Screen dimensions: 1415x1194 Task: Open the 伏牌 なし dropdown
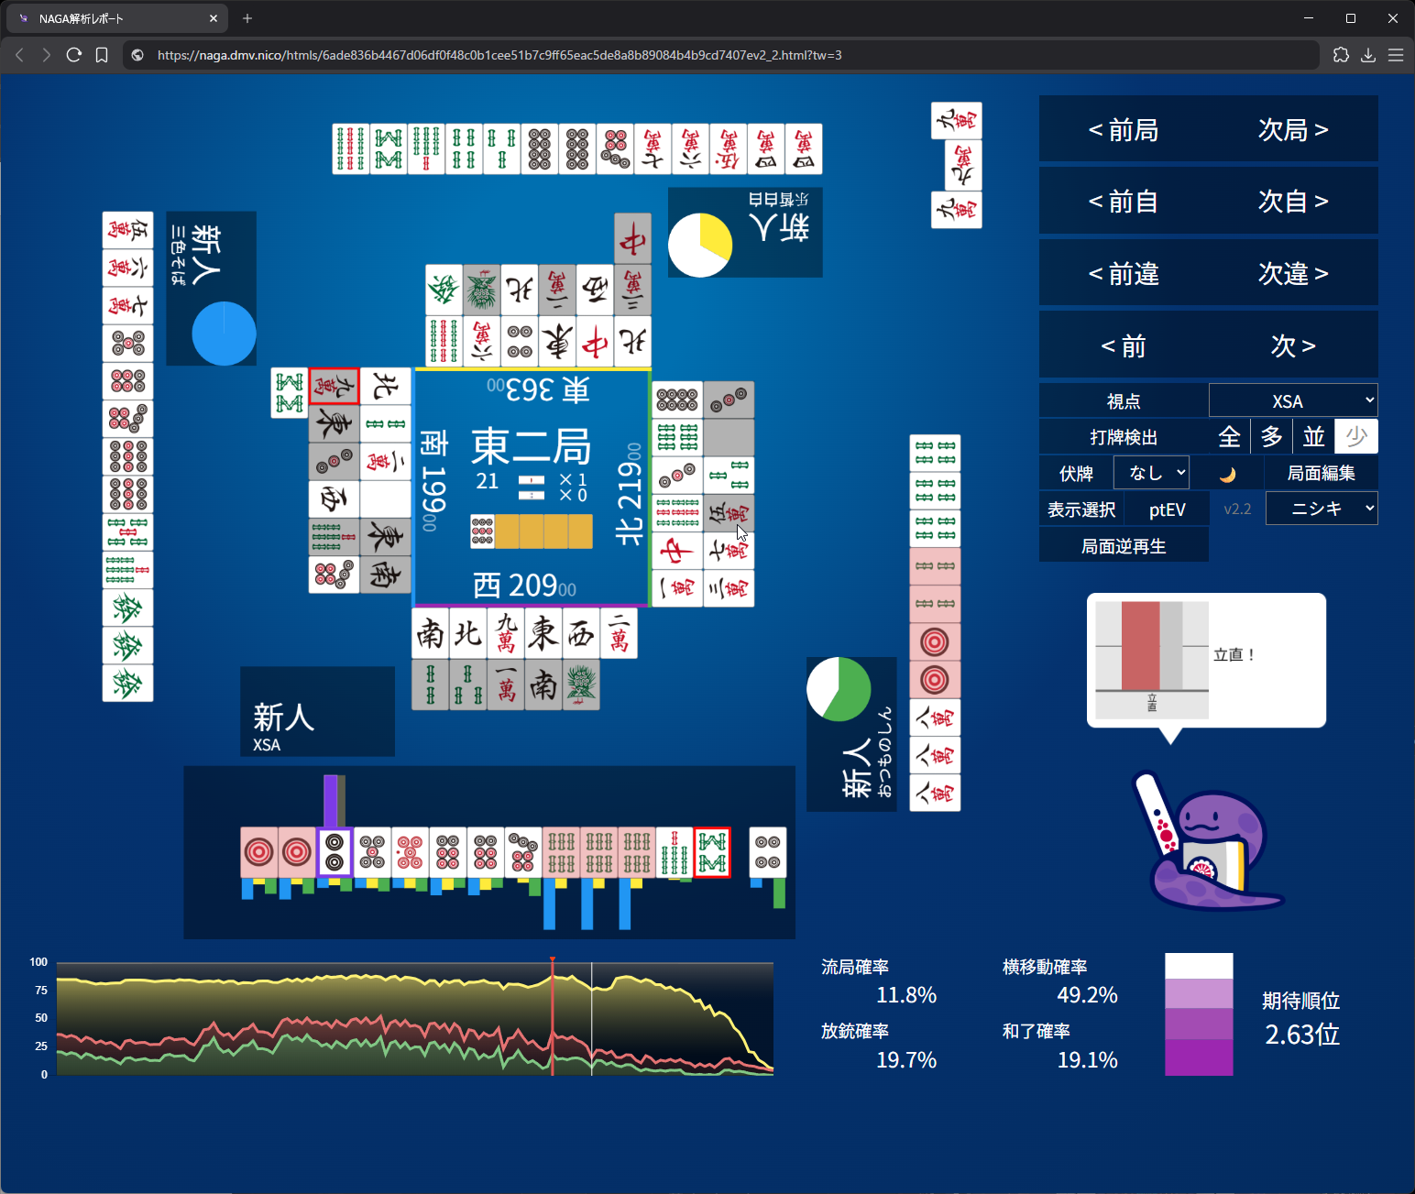coord(1151,473)
